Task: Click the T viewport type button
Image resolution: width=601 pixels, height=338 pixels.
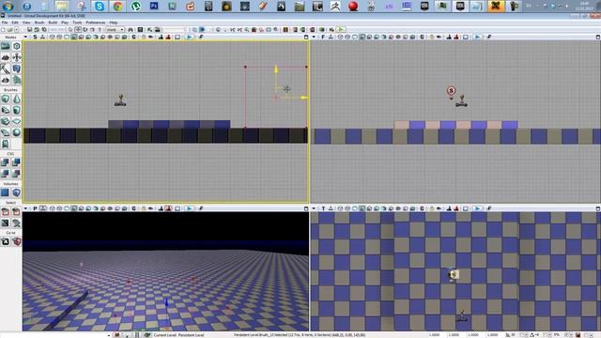Action: pos(323,208)
